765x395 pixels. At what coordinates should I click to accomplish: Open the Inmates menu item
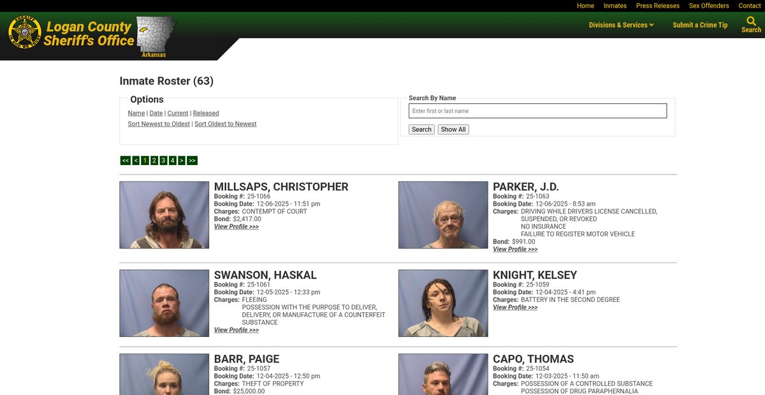tap(615, 6)
